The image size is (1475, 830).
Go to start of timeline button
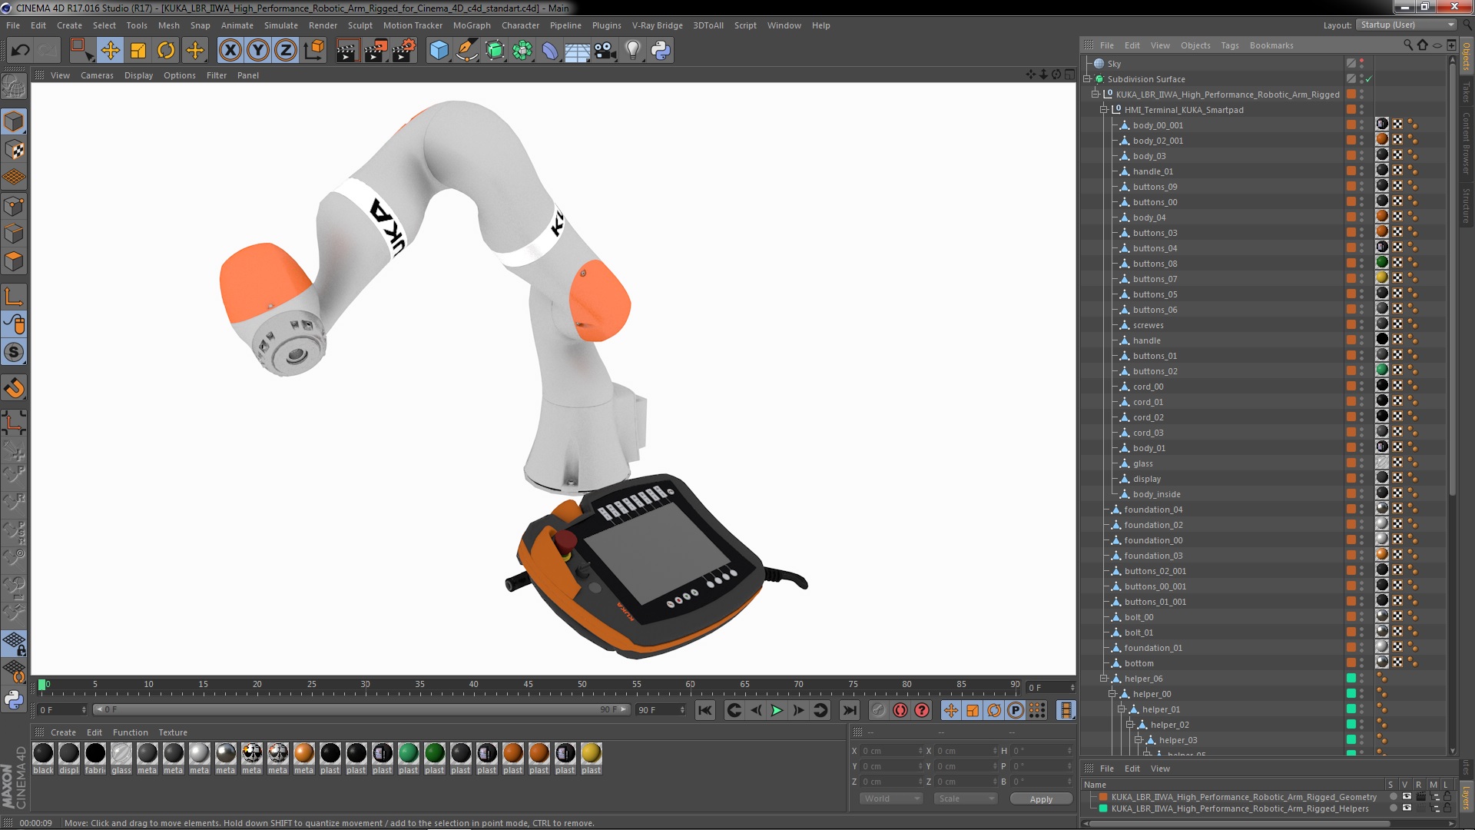pos(704,710)
